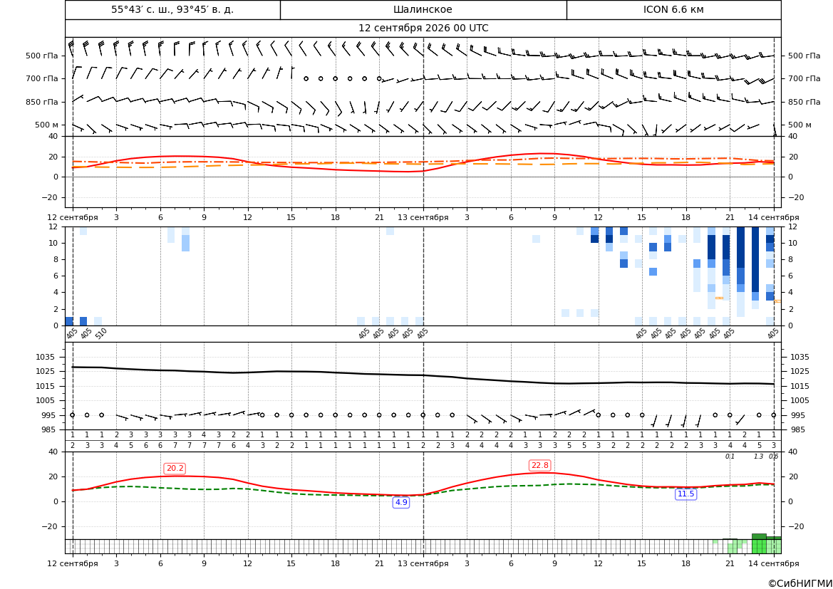Select the blue 4.9 minimum temperature label
Viewport: 833px width, 589px height.
click(401, 502)
